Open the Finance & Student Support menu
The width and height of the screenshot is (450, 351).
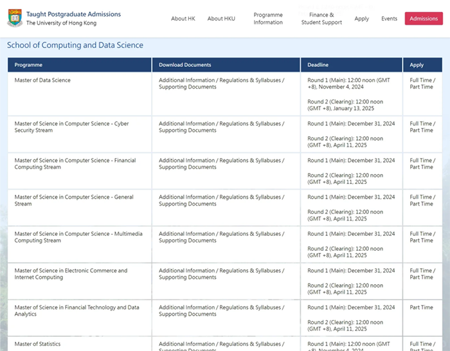(x=321, y=19)
